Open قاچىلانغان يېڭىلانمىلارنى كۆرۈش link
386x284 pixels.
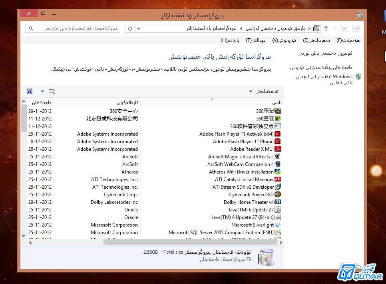(x=321, y=67)
